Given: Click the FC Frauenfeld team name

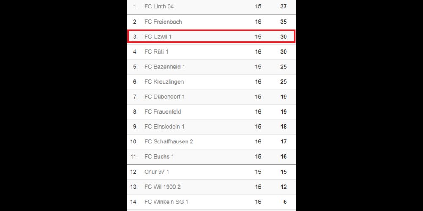Looking at the screenshot, I should coord(162,112).
